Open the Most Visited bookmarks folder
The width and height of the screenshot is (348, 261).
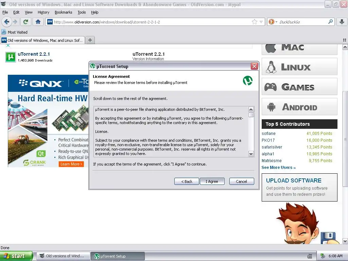click(x=14, y=32)
